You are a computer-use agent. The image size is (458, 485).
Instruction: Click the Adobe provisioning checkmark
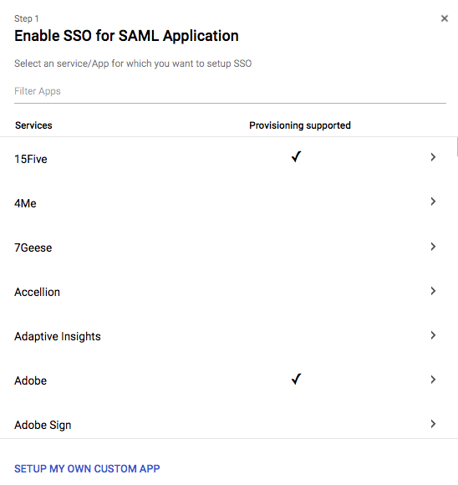pyautogui.click(x=296, y=379)
